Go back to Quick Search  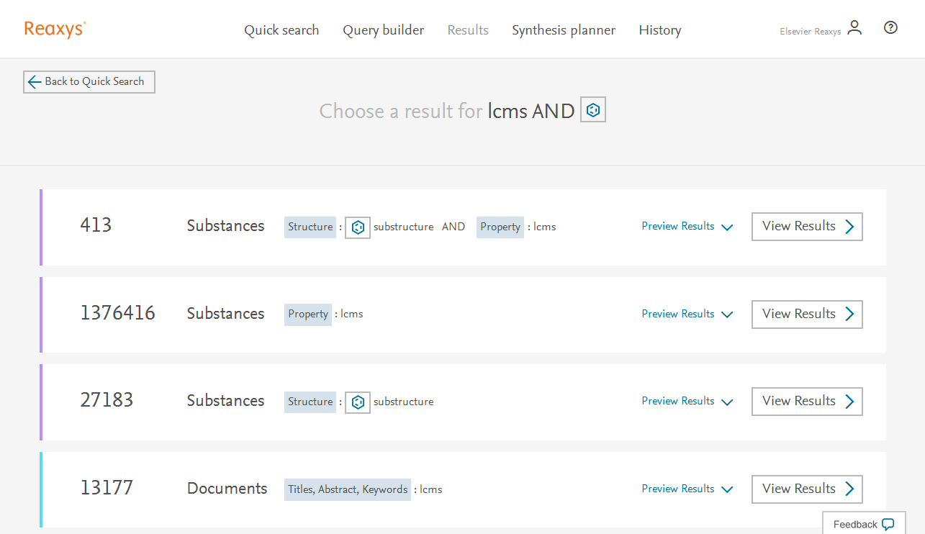(x=89, y=81)
